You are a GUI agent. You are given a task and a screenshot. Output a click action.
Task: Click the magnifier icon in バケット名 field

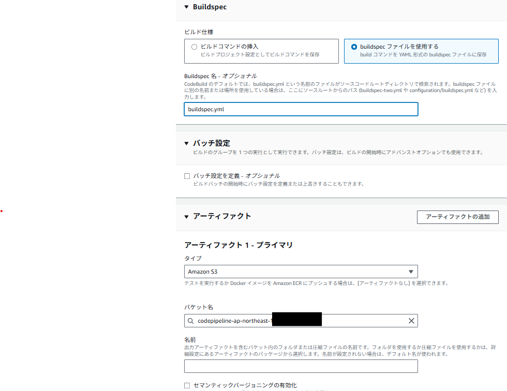click(191, 321)
